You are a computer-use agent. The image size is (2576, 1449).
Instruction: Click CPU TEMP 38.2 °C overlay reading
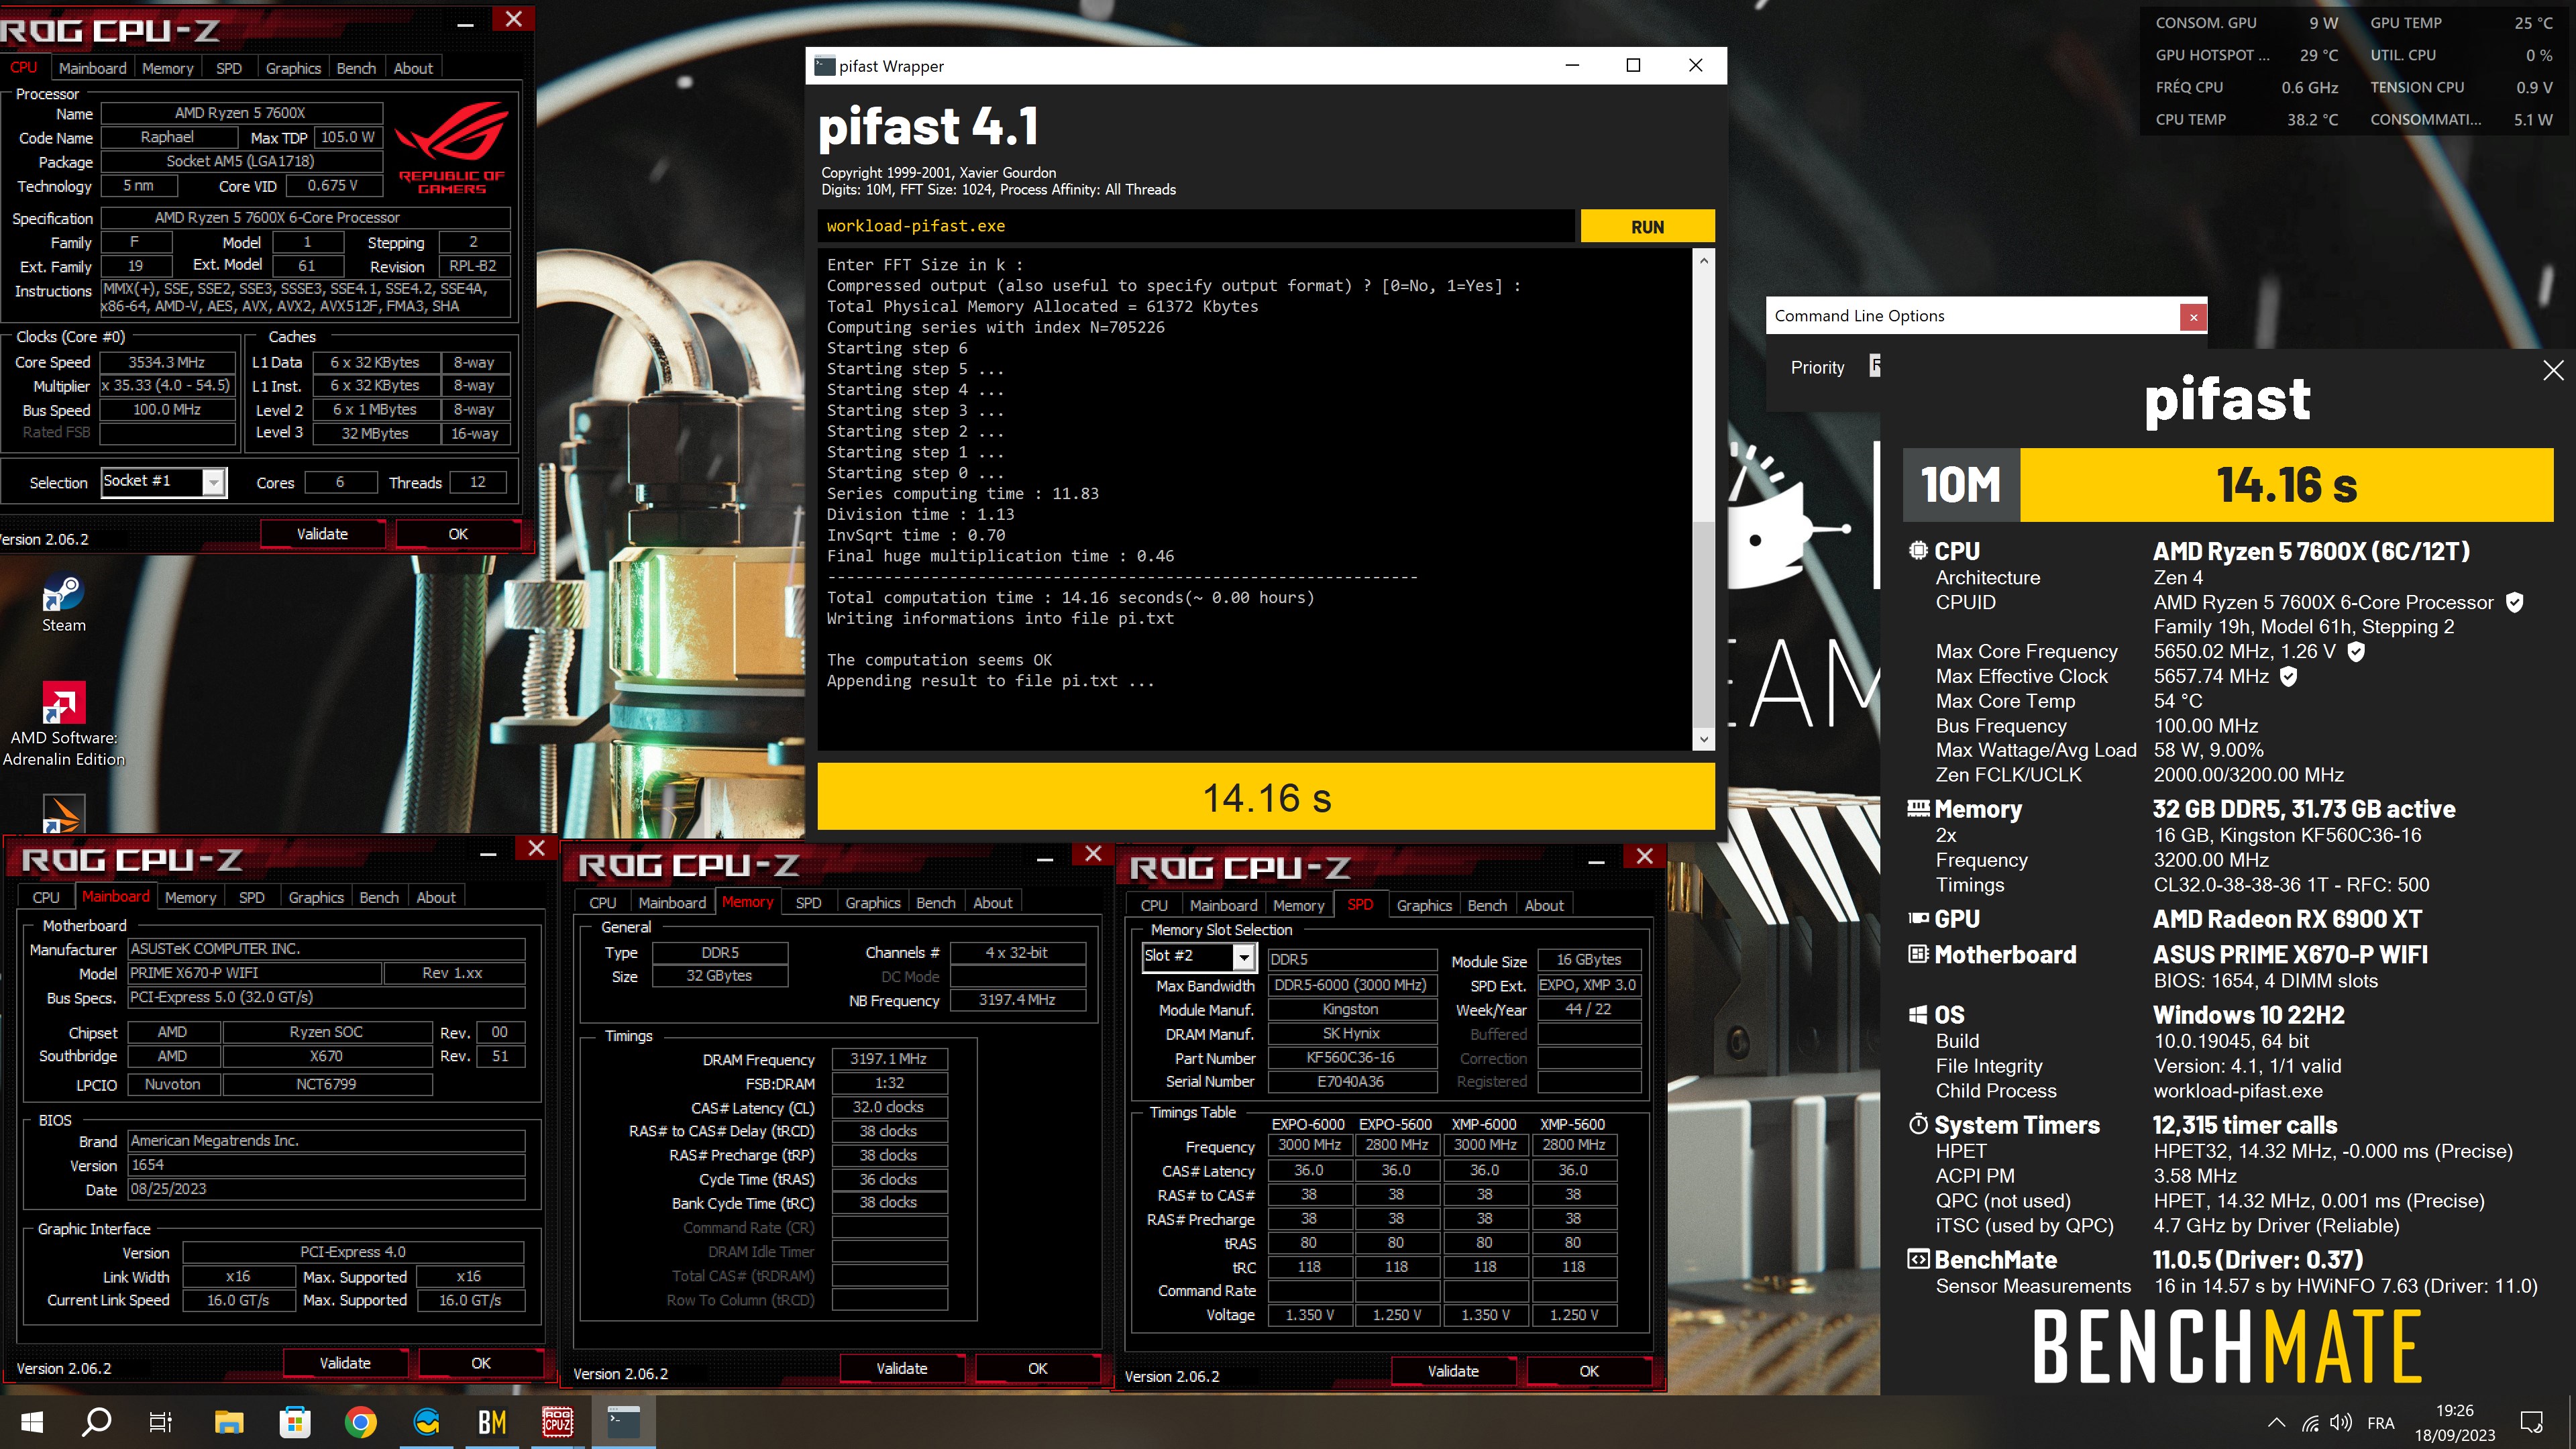[2247, 120]
